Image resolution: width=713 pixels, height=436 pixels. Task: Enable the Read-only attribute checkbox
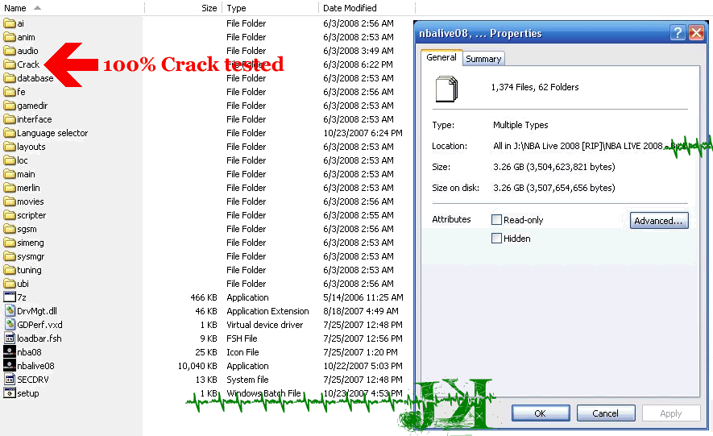point(496,219)
